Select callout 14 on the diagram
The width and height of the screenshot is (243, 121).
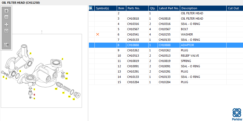pos(67,73)
